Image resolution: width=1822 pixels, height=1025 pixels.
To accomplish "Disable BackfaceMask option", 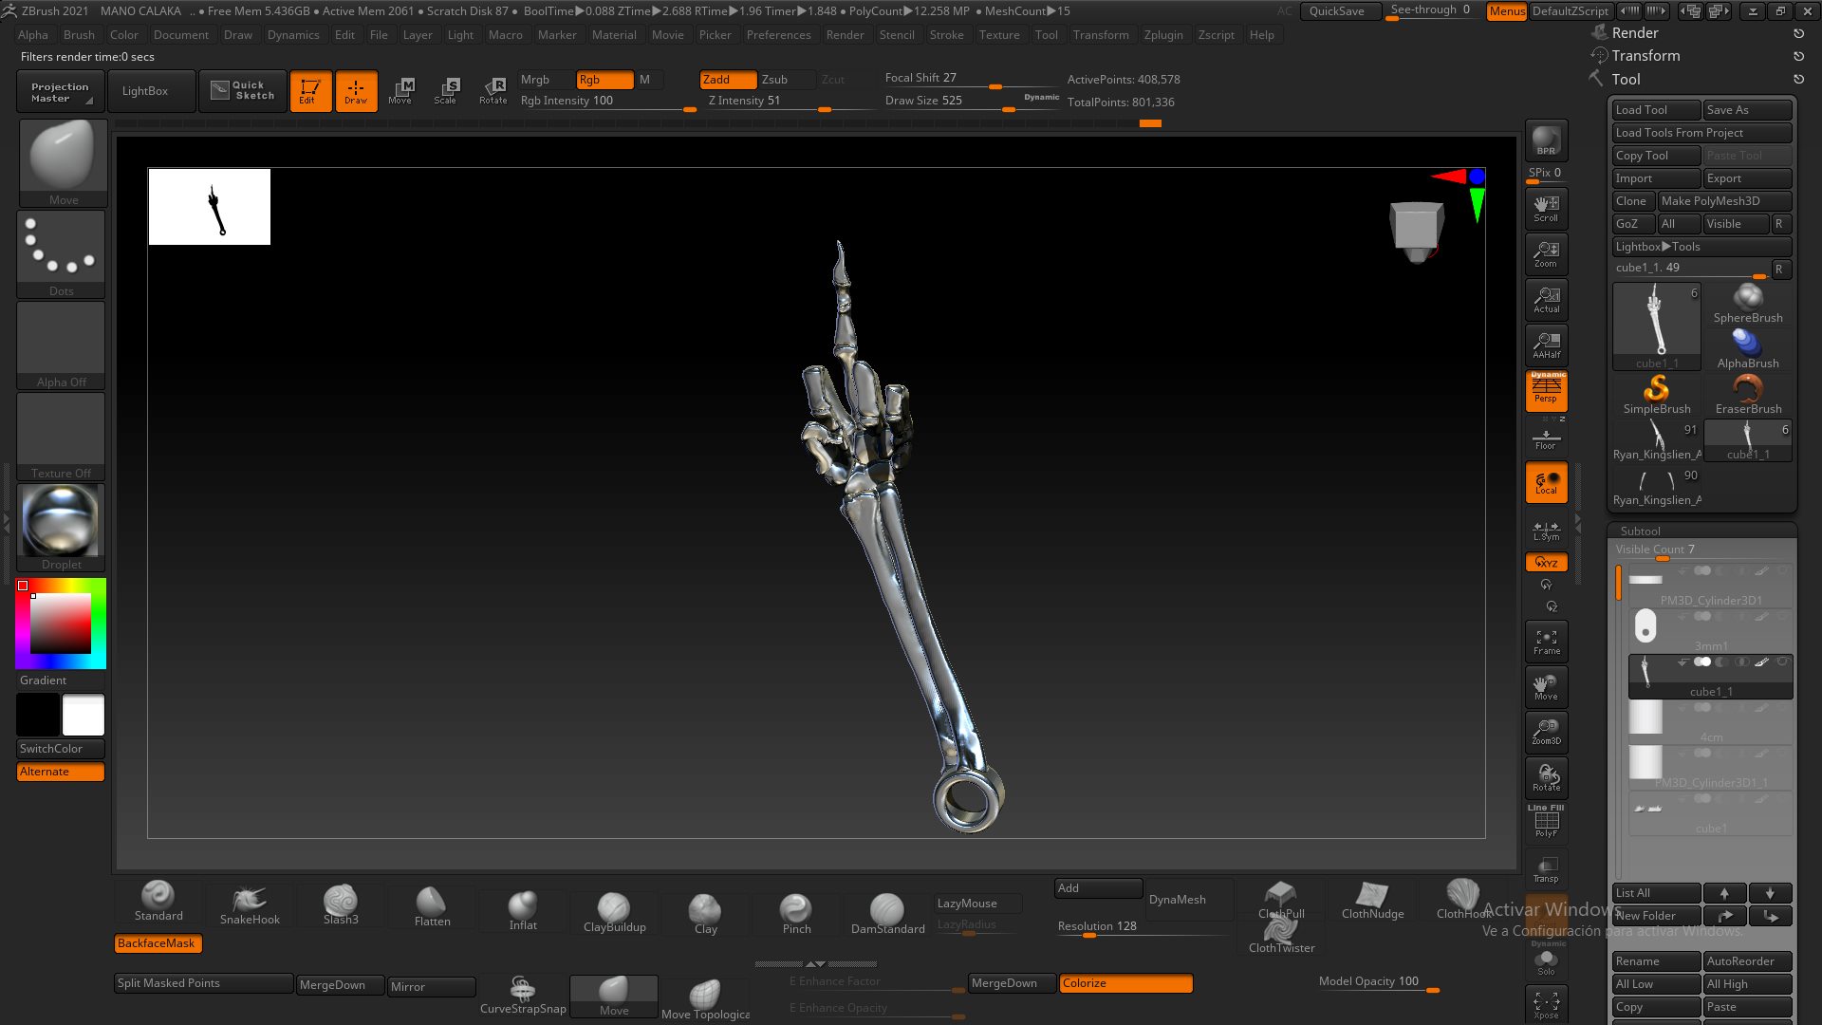I will click(x=157, y=943).
